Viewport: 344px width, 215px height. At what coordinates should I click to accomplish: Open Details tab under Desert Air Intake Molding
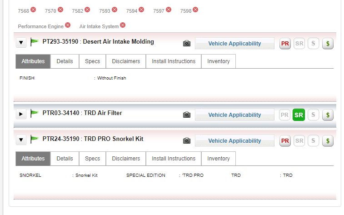point(65,61)
